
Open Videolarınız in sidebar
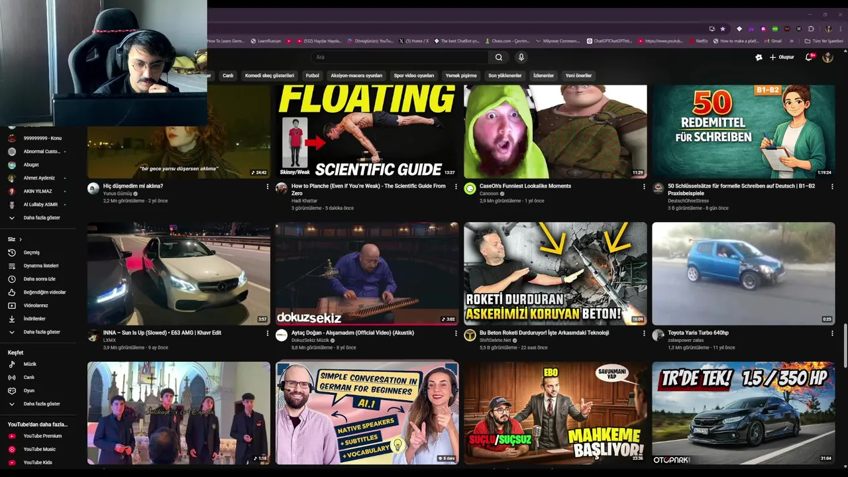pyautogui.click(x=28, y=305)
